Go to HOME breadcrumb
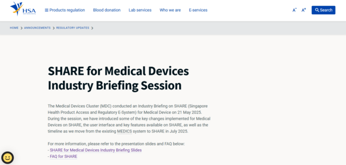Image resolution: width=346 pixels, height=165 pixels. tap(14, 28)
